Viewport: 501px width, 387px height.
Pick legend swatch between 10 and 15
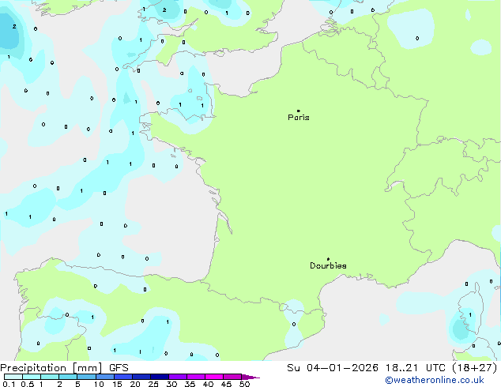[x=104, y=377]
